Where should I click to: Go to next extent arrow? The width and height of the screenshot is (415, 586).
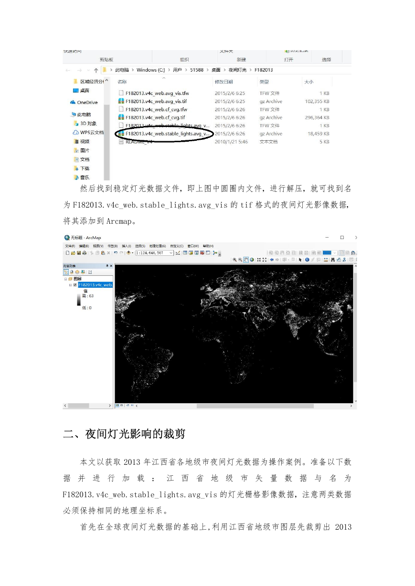click(277, 260)
